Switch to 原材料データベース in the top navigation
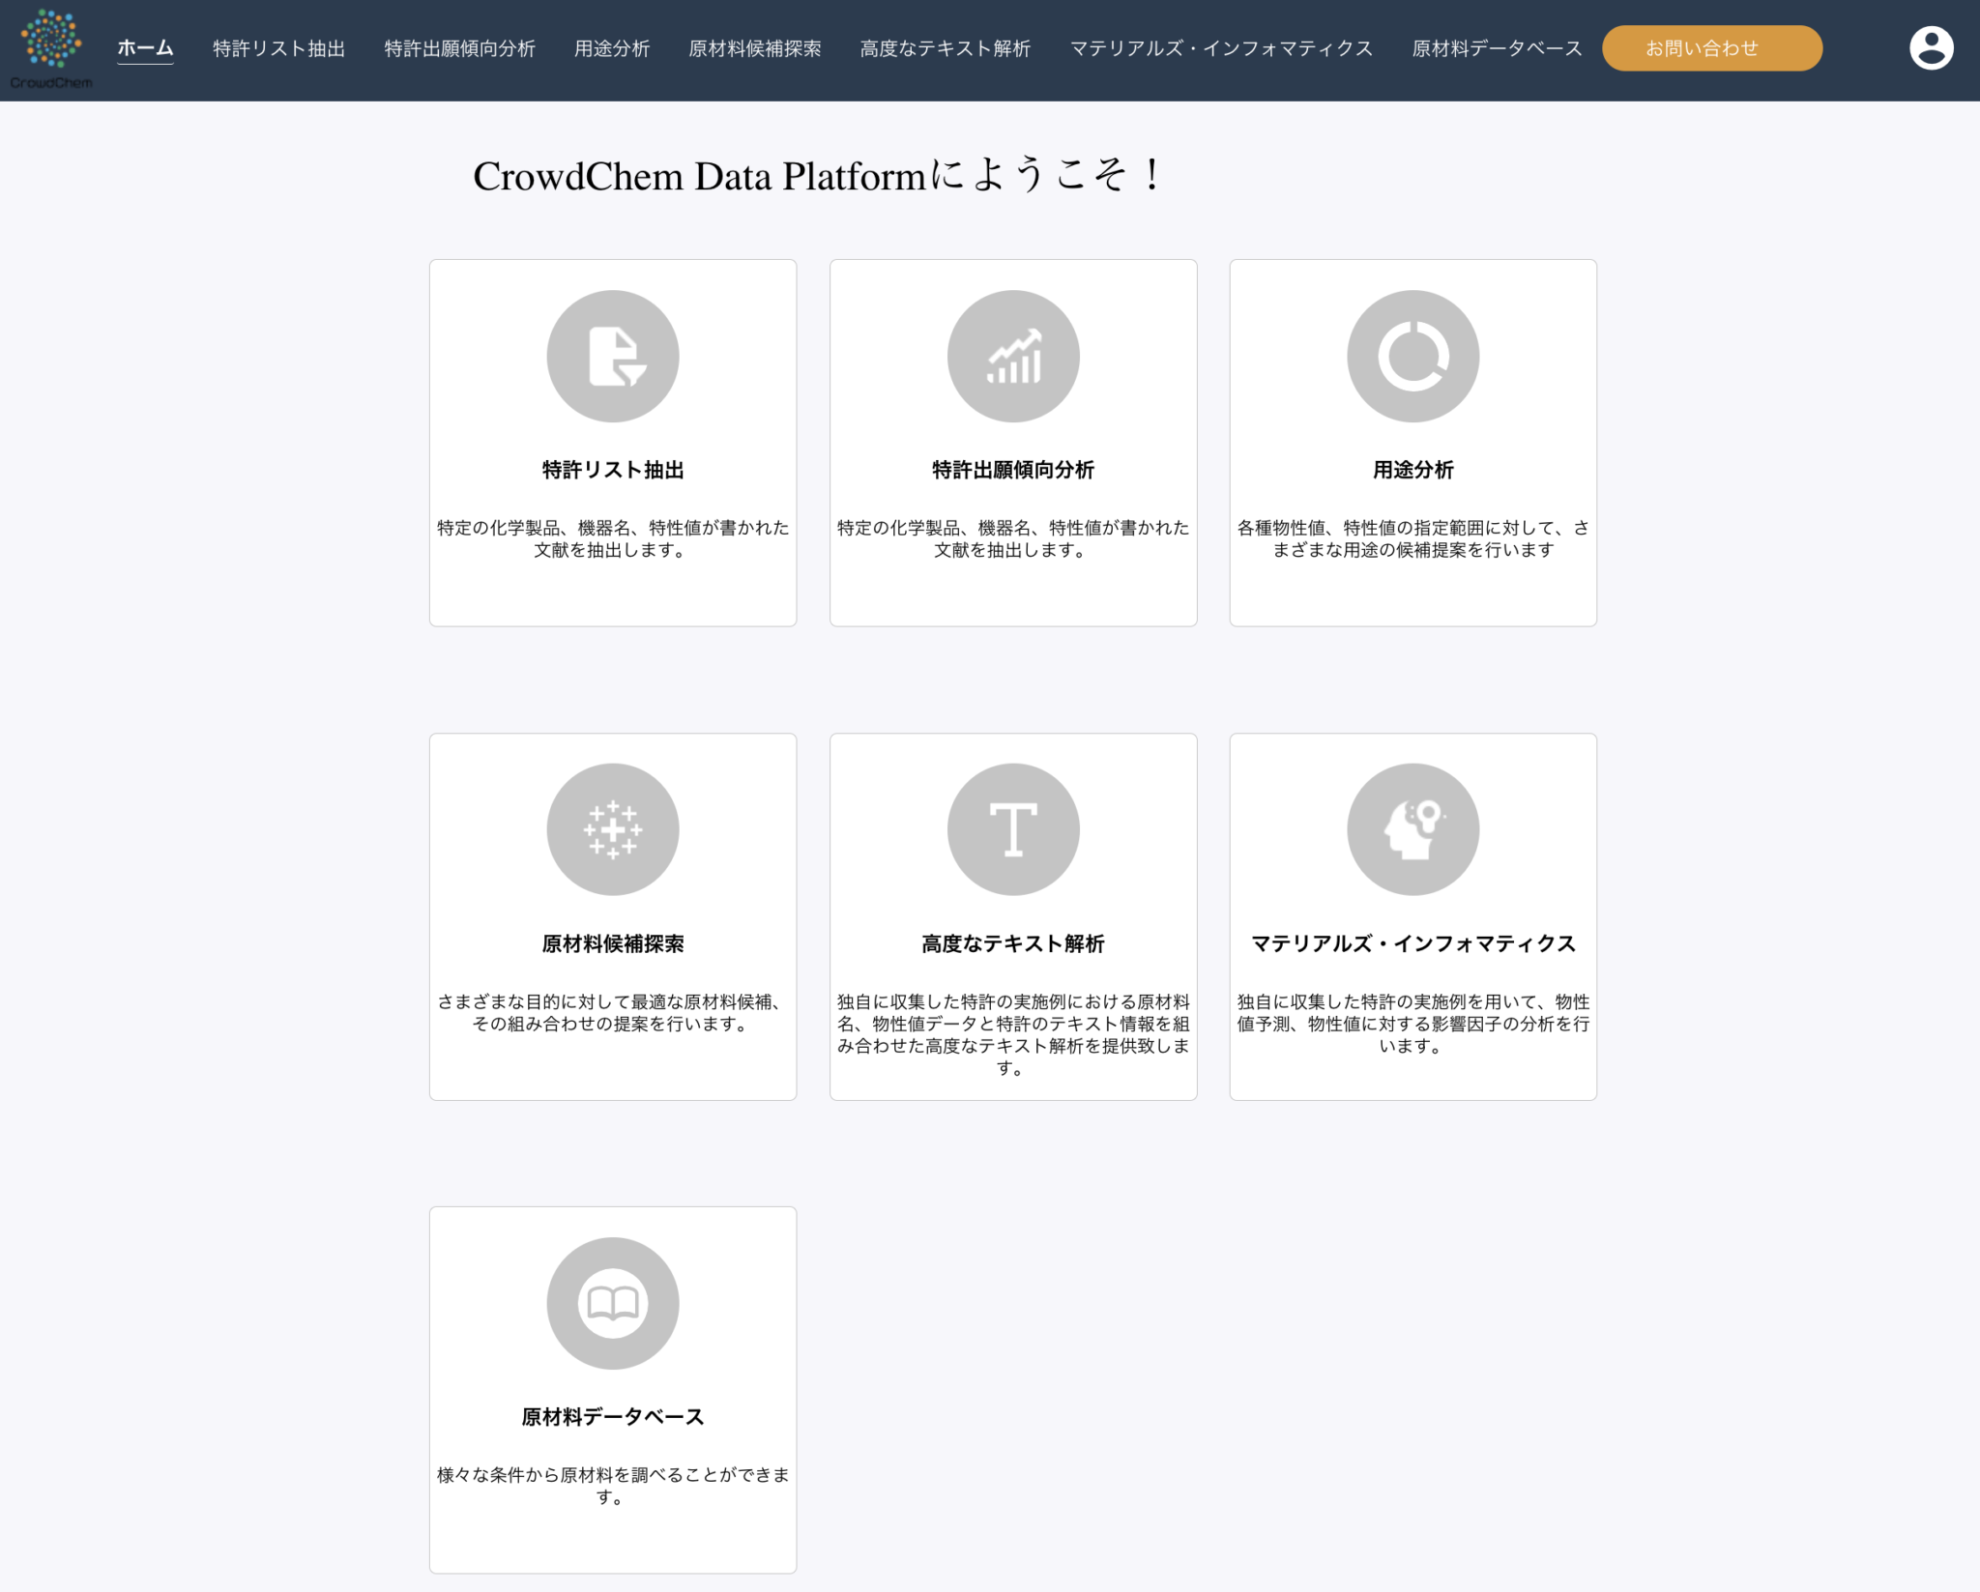 coord(1496,48)
